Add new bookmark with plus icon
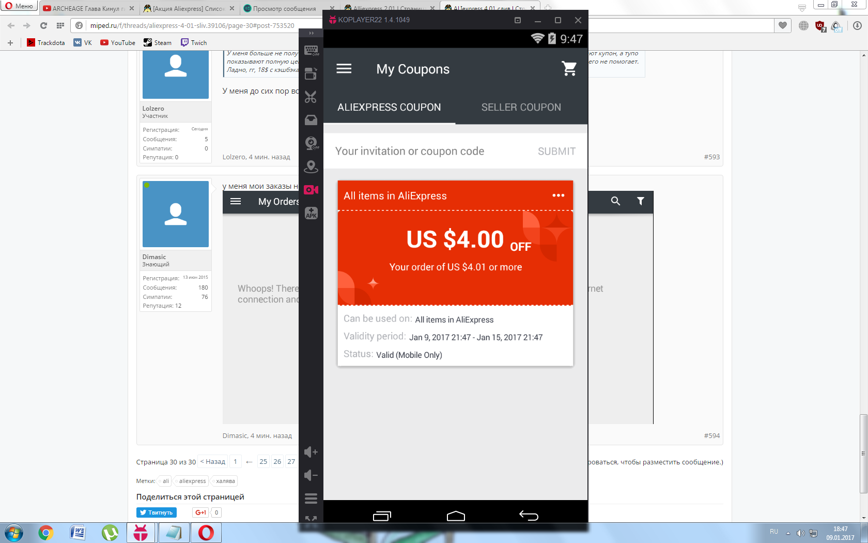 tap(10, 42)
